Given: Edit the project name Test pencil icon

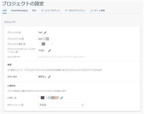Looking at the screenshot, I should click(x=45, y=33).
